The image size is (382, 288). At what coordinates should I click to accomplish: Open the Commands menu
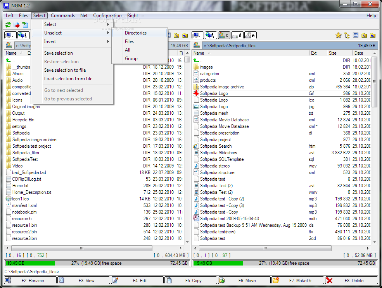(x=63, y=16)
